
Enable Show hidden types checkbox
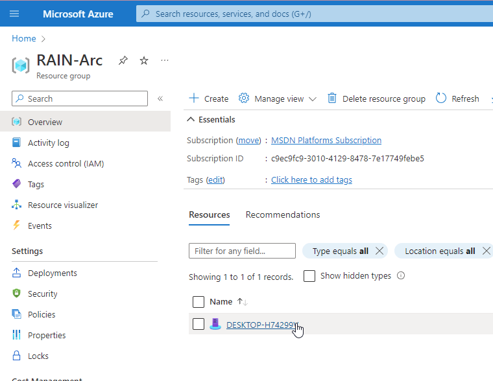coord(309,276)
